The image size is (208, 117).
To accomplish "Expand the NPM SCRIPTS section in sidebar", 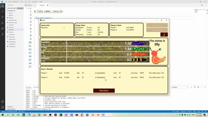I will pos(11,109).
